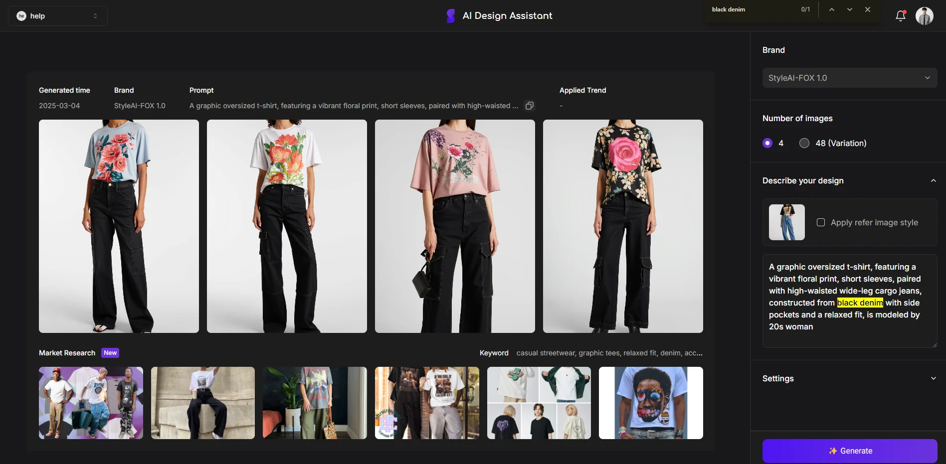Click the help badge icon
Viewport: 946px width, 464px height.
click(21, 15)
